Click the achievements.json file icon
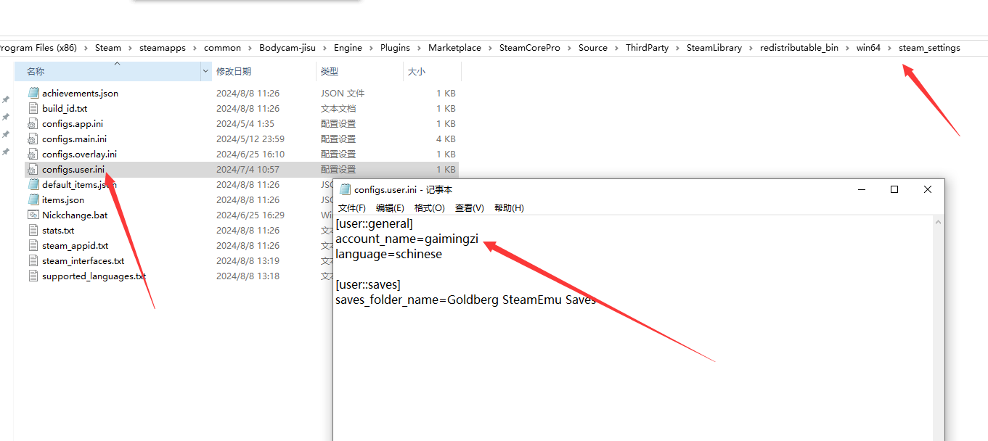The height and width of the screenshot is (441, 988). [x=33, y=93]
